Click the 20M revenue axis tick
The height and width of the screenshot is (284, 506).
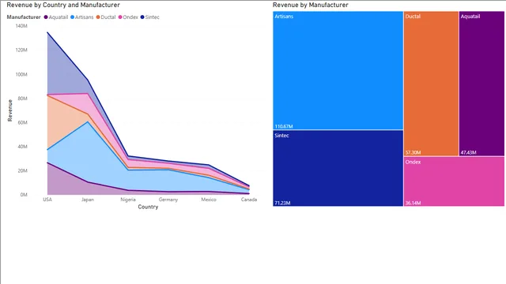point(23,170)
